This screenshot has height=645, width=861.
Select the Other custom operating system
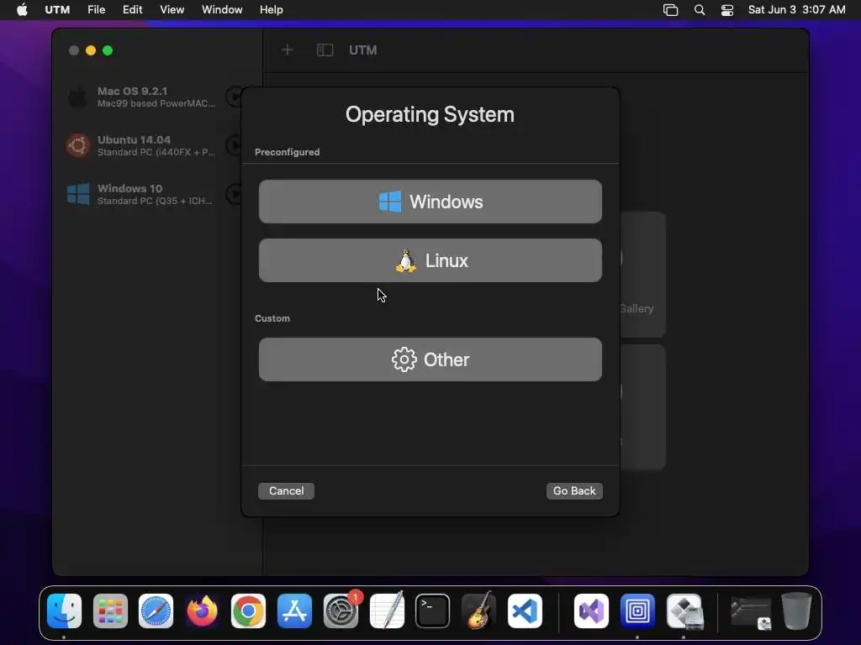pos(430,359)
